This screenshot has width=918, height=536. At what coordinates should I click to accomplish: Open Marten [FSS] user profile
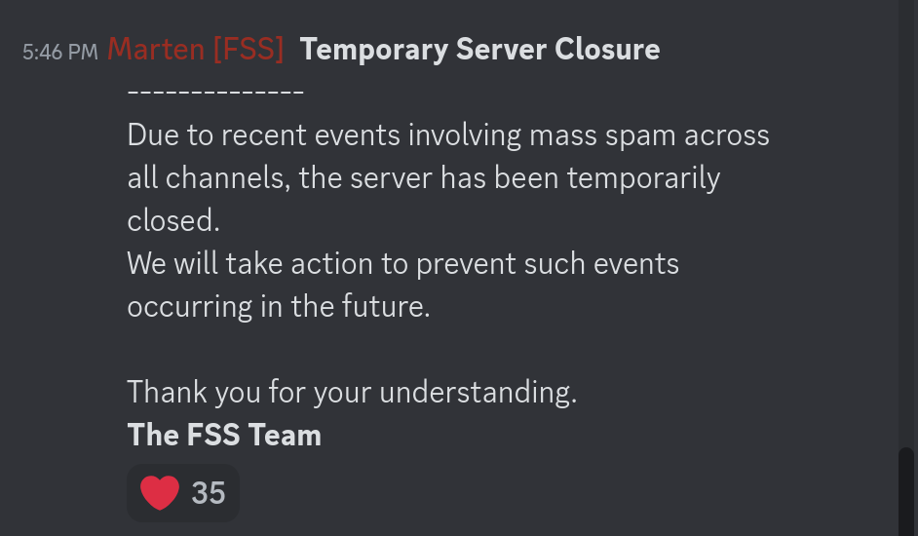[195, 49]
